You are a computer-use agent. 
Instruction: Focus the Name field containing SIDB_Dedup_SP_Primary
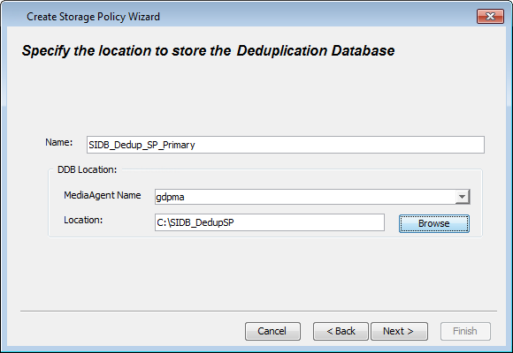(x=286, y=145)
